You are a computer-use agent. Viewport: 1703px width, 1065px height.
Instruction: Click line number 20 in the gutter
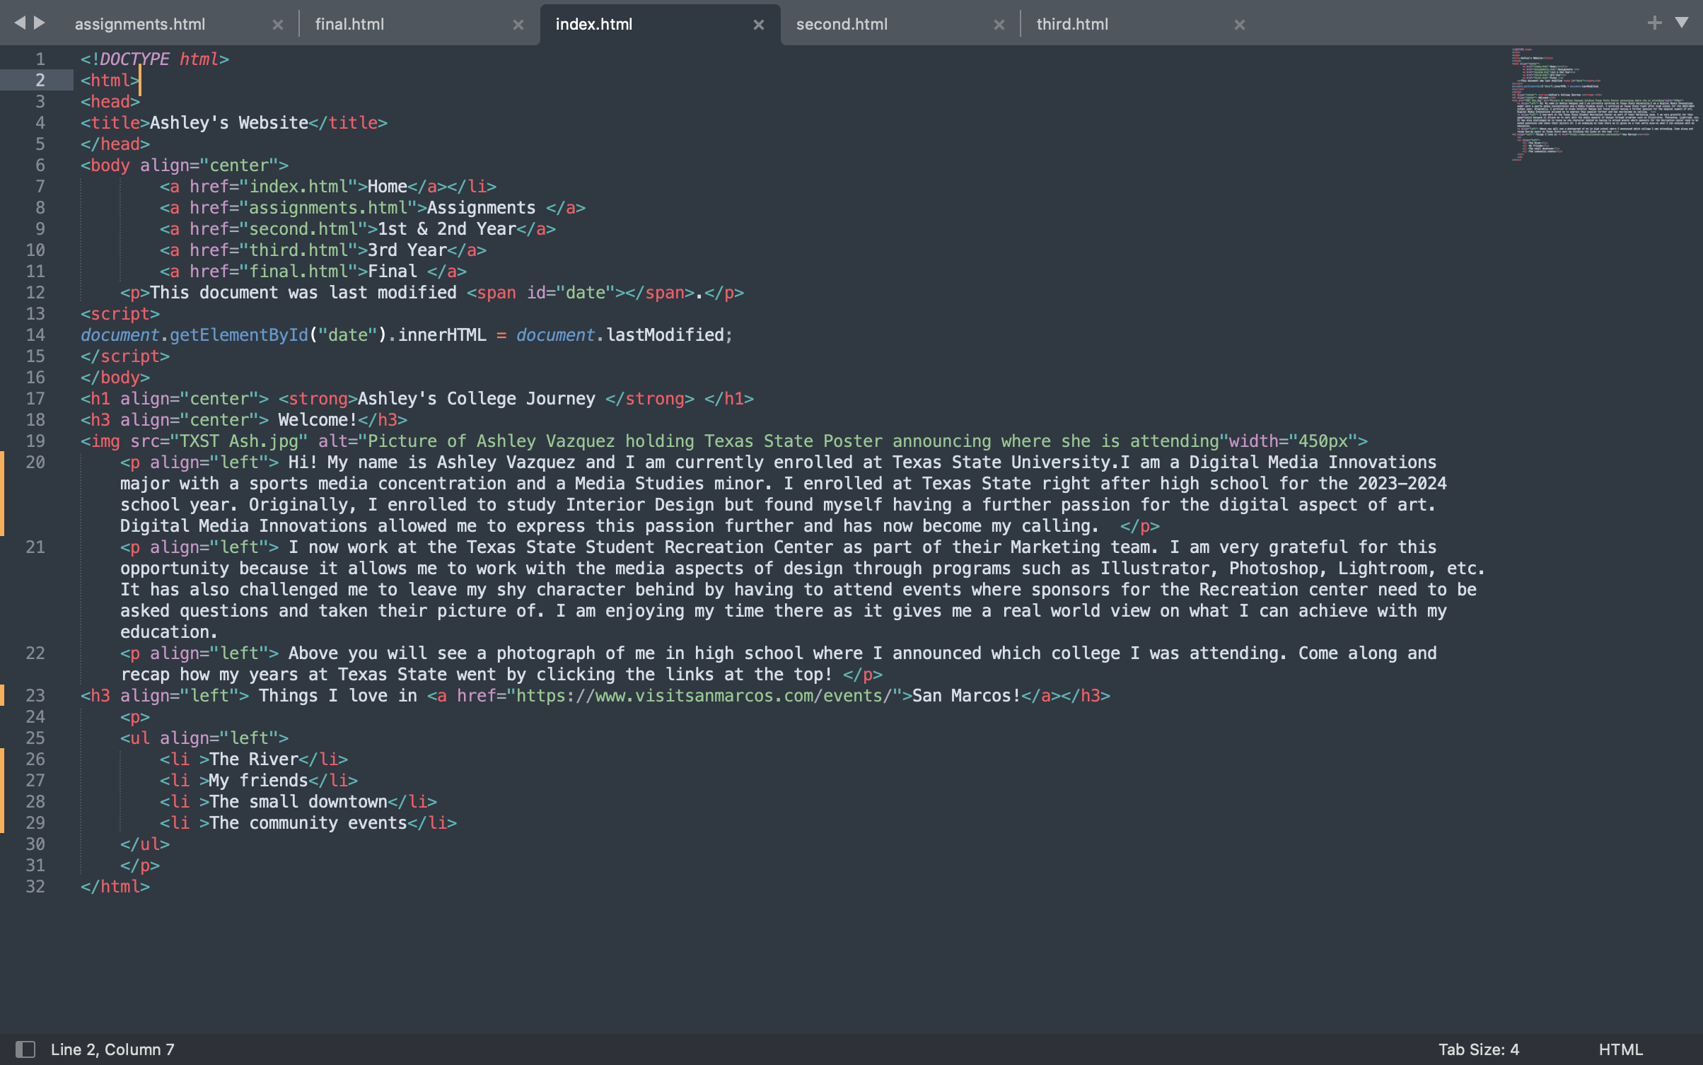point(35,462)
